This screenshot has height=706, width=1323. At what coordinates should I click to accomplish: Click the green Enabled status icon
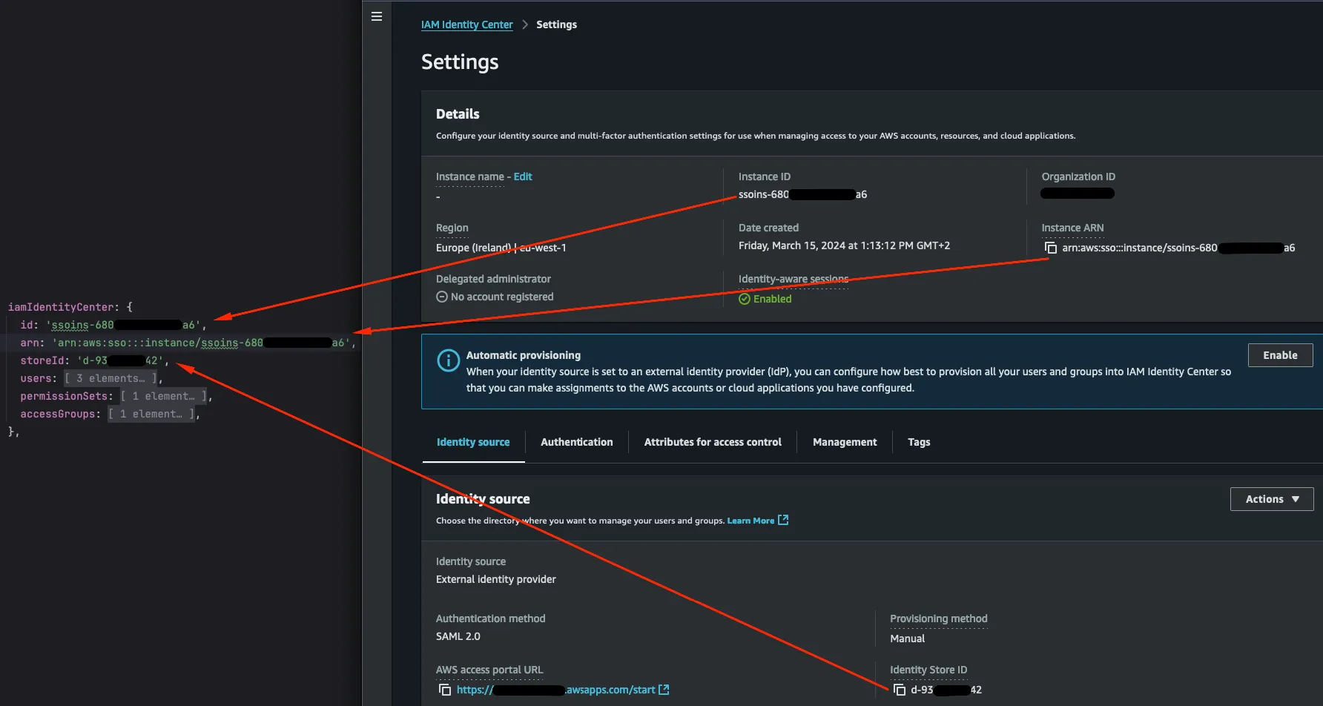coord(744,299)
